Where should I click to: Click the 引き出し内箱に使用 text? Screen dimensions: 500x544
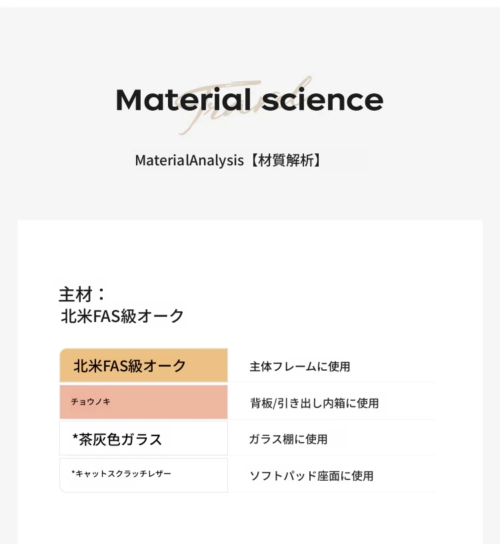(x=326, y=403)
